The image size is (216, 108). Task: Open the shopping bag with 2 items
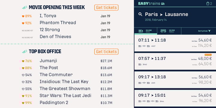(x=209, y=3)
